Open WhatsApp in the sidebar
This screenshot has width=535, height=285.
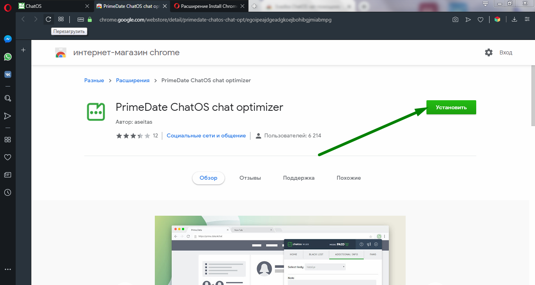pyautogui.click(x=8, y=57)
